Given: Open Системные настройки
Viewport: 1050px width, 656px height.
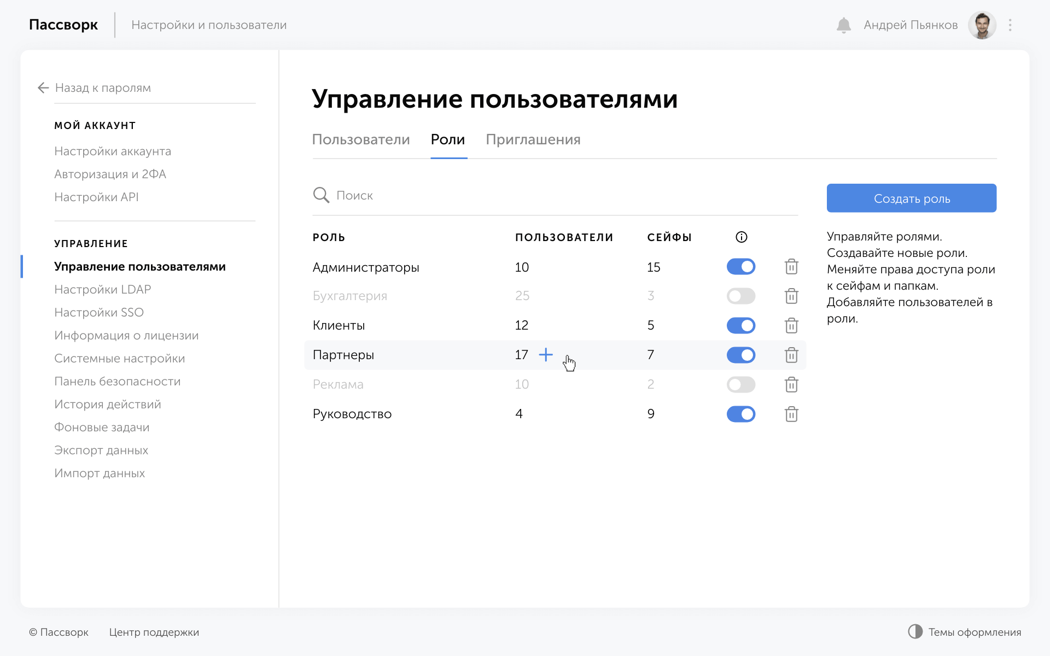Looking at the screenshot, I should click(120, 359).
